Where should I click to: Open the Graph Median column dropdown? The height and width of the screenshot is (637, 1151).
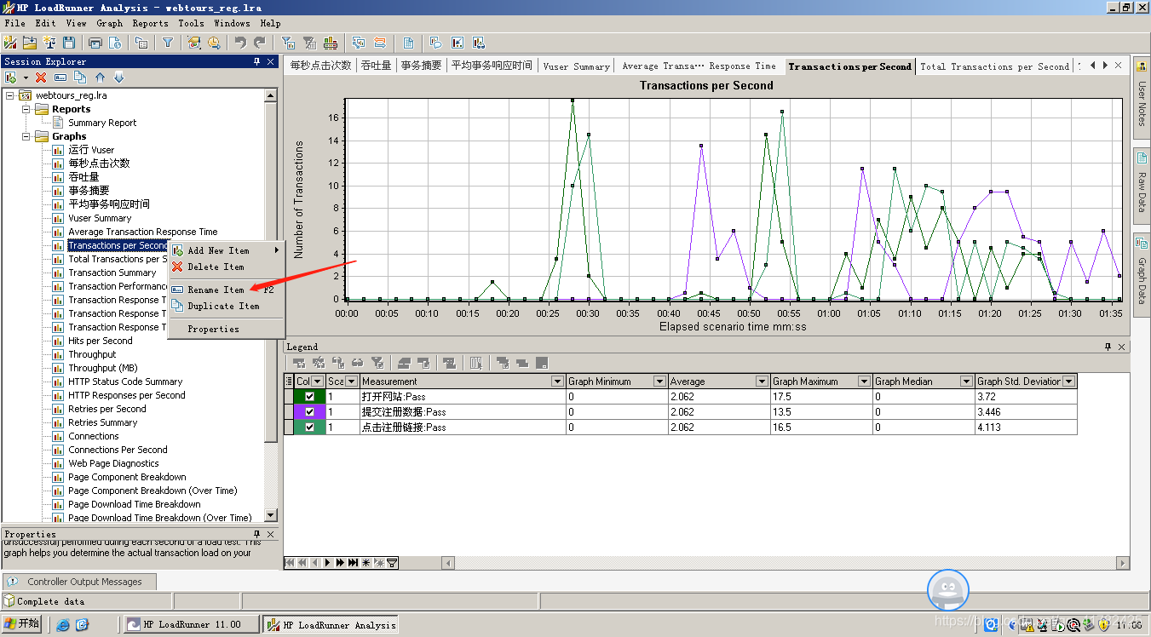click(966, 382)
